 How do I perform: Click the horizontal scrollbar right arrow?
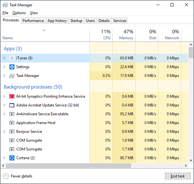186,166
